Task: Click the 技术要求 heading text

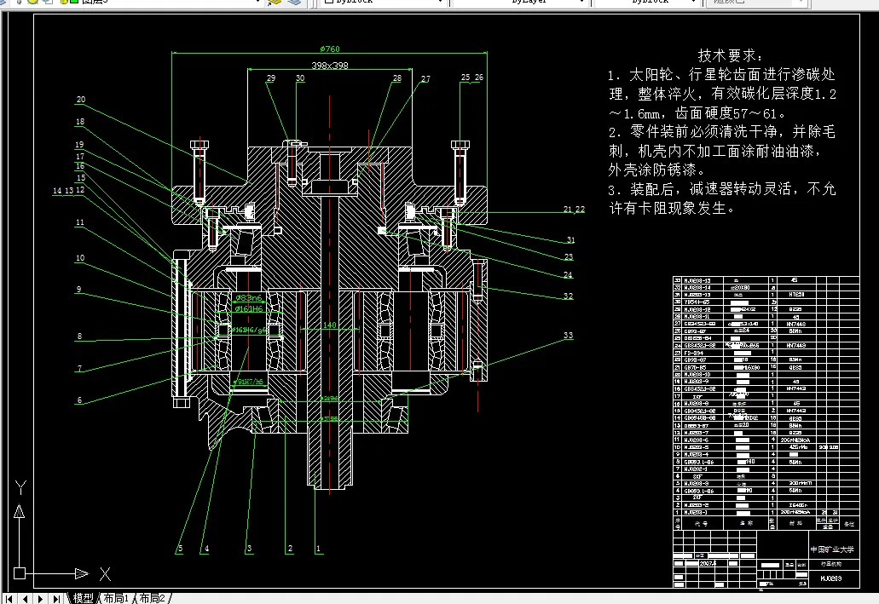Action: tap(730, 55)
